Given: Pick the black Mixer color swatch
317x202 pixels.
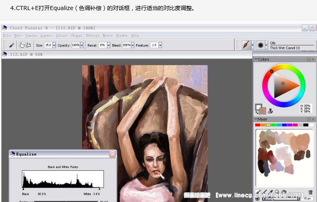Looking at the screenshot, I should pos(306,125).
